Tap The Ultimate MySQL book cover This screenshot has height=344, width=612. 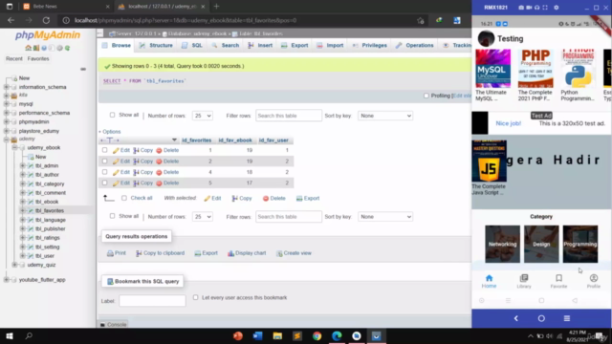tap(493, 68)
